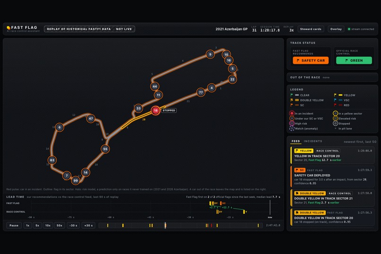Select car 33 marker on the map
Screen dimensions: 381x254
[138, 109]
